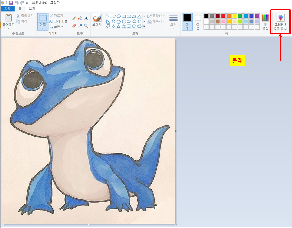This screenshot has height=228, width=292.
Task: Click 복사 (Copy) button
Action: pyautogui.click(x=22, y=21)
